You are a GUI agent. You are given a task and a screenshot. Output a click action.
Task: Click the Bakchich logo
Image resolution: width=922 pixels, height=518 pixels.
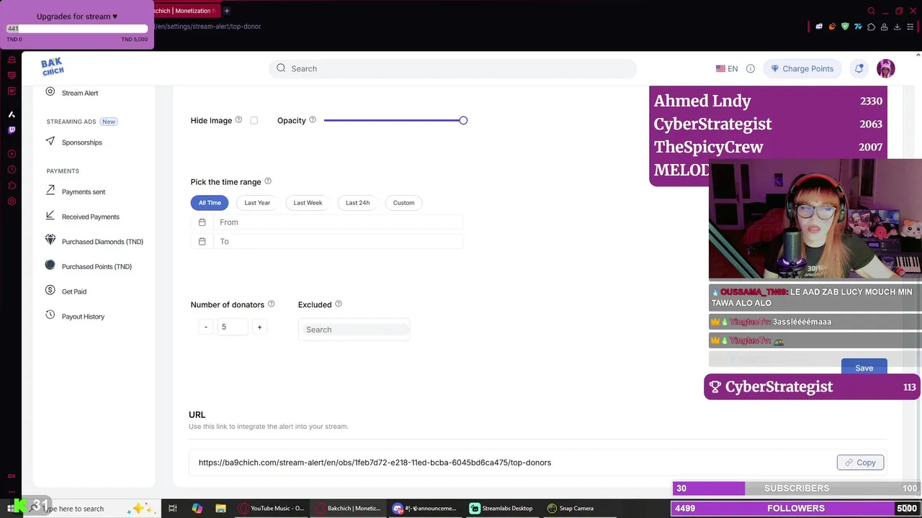[53, 67]
